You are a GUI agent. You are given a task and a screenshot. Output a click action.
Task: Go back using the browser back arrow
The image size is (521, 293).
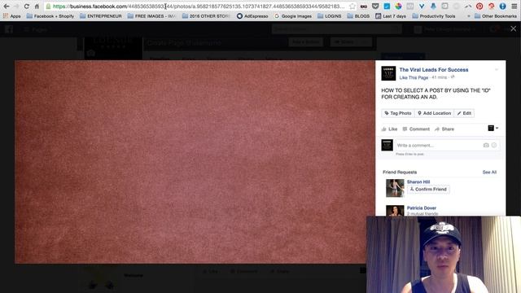pos(7,7)
